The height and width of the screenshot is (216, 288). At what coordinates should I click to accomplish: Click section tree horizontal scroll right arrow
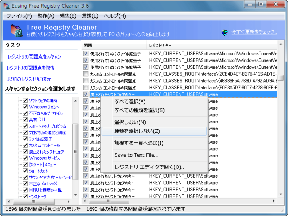(69, 202)
